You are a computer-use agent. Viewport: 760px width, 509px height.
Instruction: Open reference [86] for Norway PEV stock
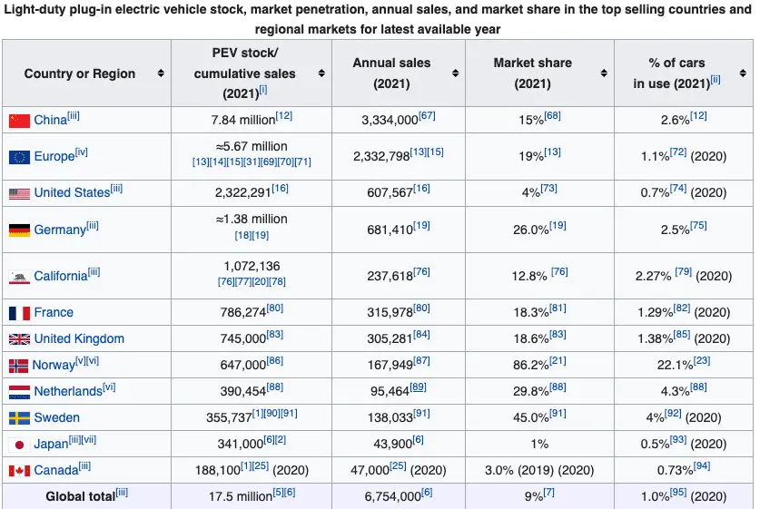click(x=275, y=361)
